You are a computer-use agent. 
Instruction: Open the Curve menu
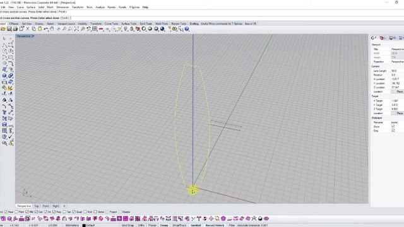20,7
